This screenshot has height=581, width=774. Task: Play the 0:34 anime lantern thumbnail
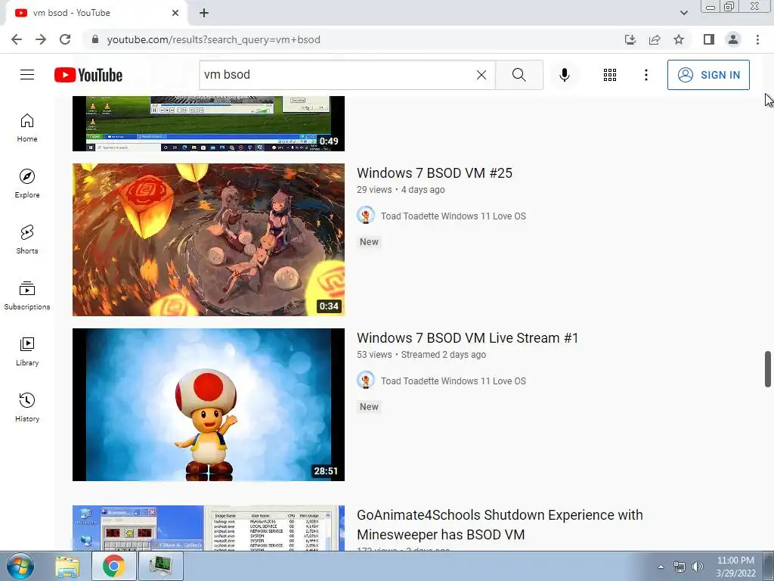pos(209,240)
